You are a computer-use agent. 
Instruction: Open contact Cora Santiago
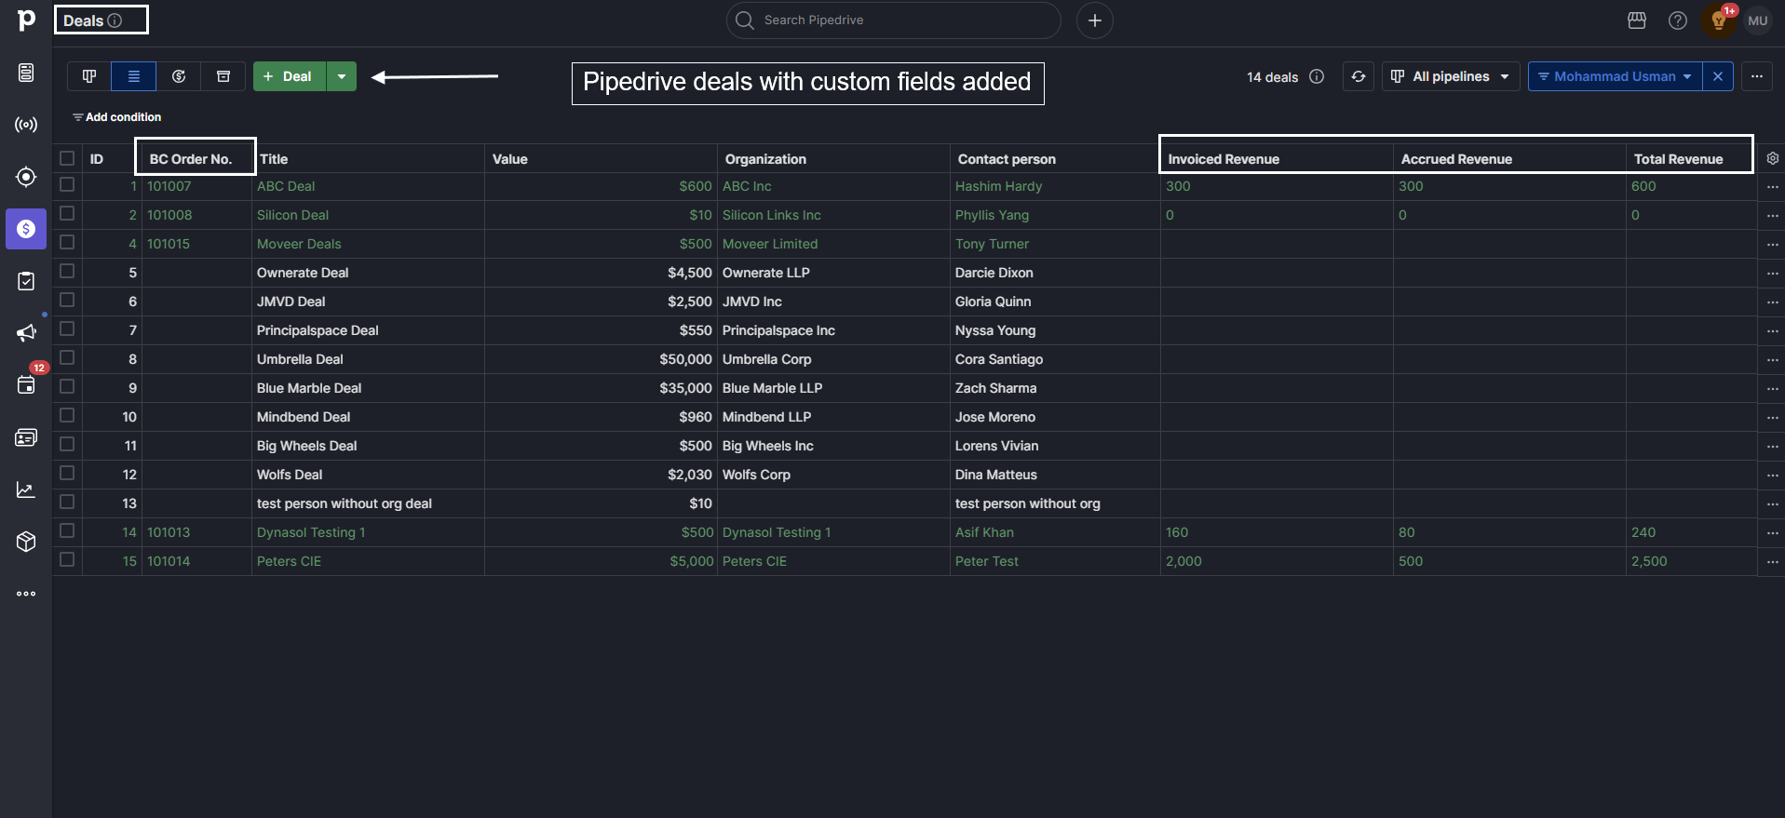999,359
